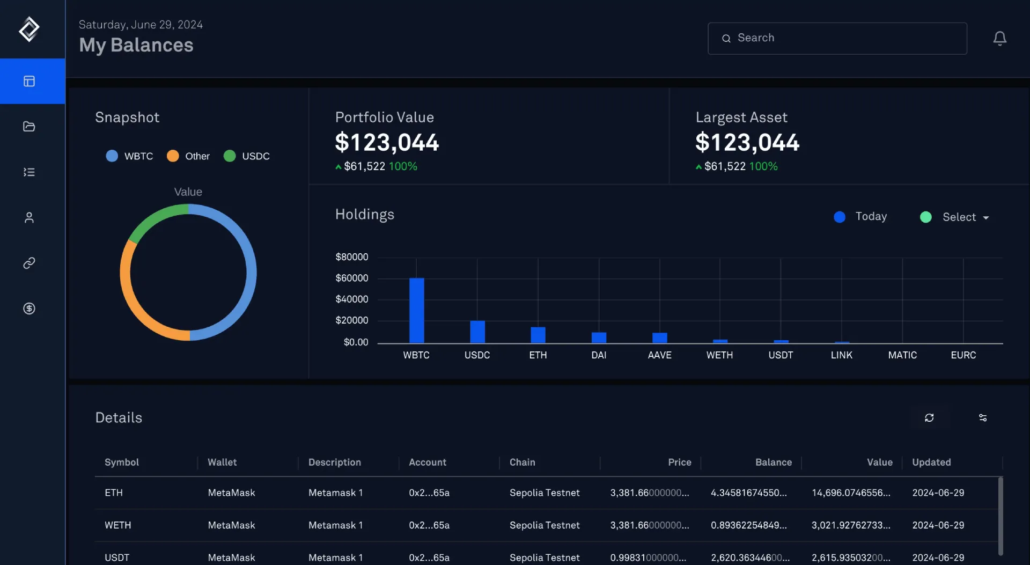Toggle USDC series in Snapshot legend

point(247,156)
